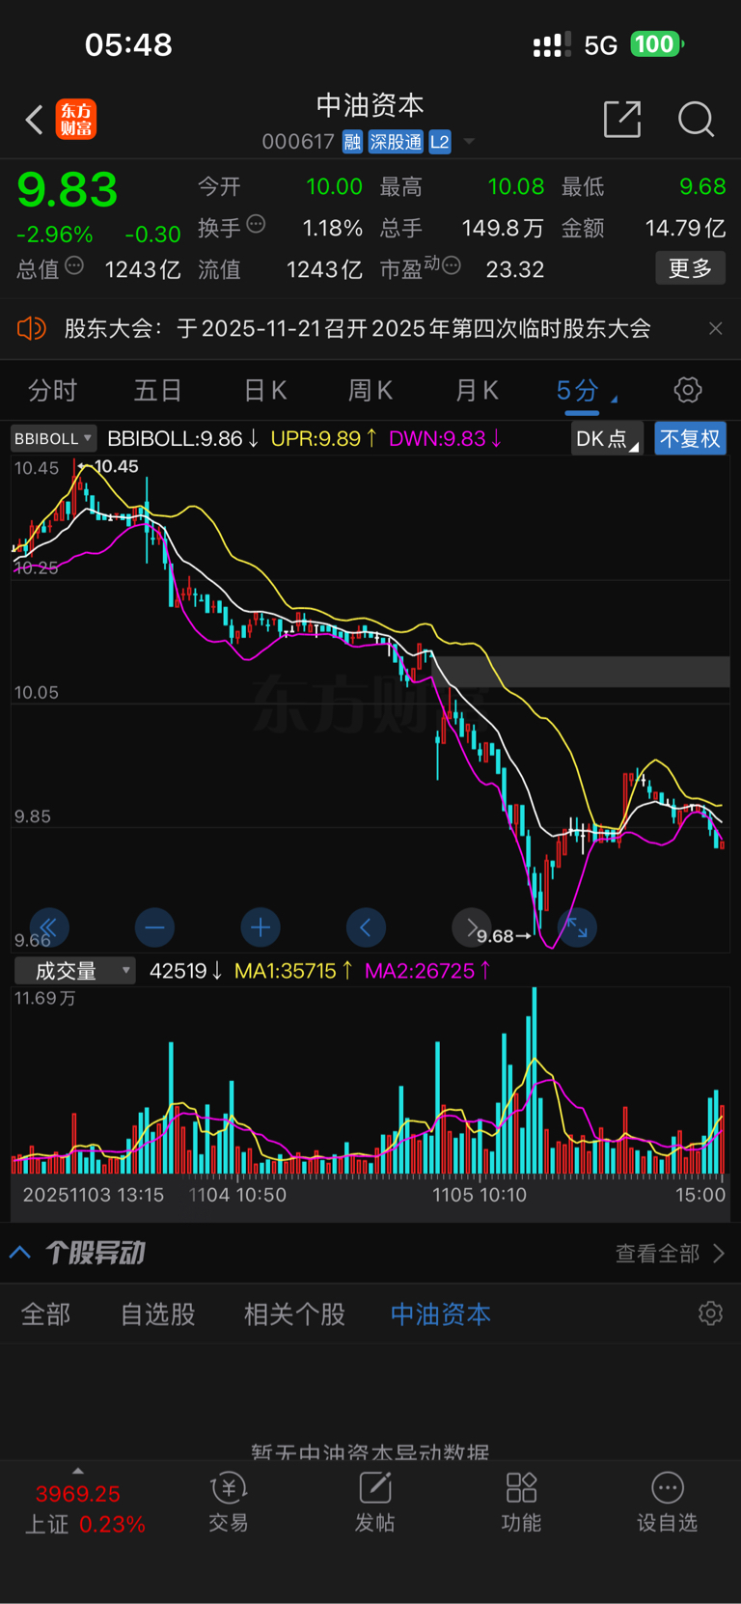Screen dimensions: 741x1604
Task: Open the search magnifier icon
Action: click(x=696, y=120)
